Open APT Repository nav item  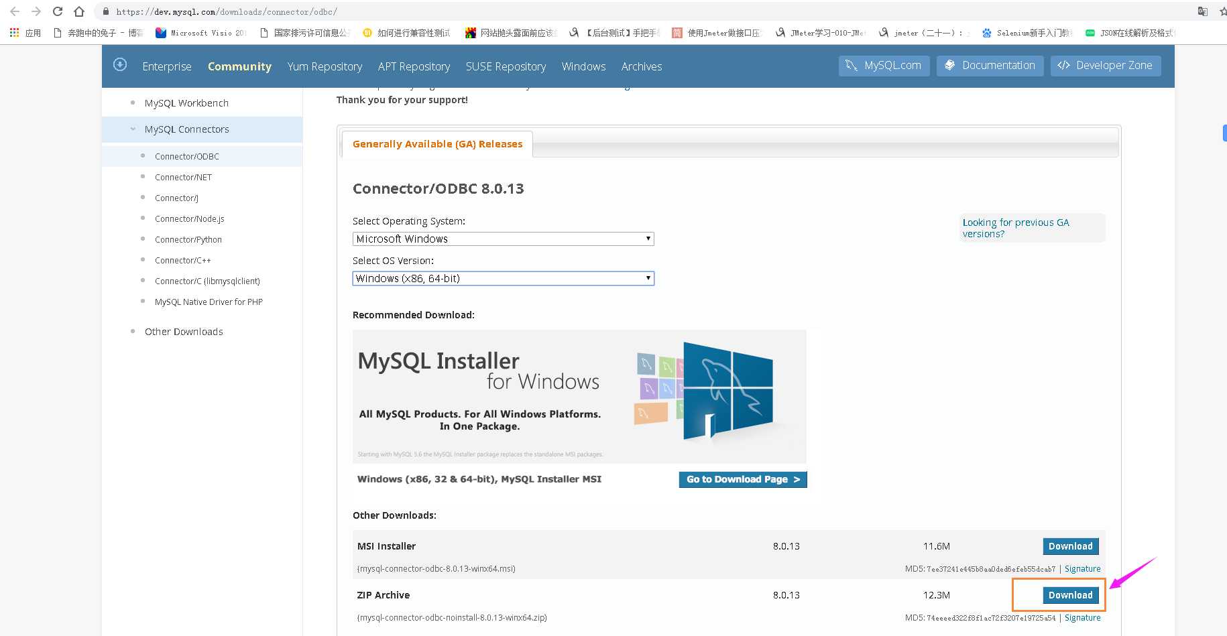click(x=414, y=66)
